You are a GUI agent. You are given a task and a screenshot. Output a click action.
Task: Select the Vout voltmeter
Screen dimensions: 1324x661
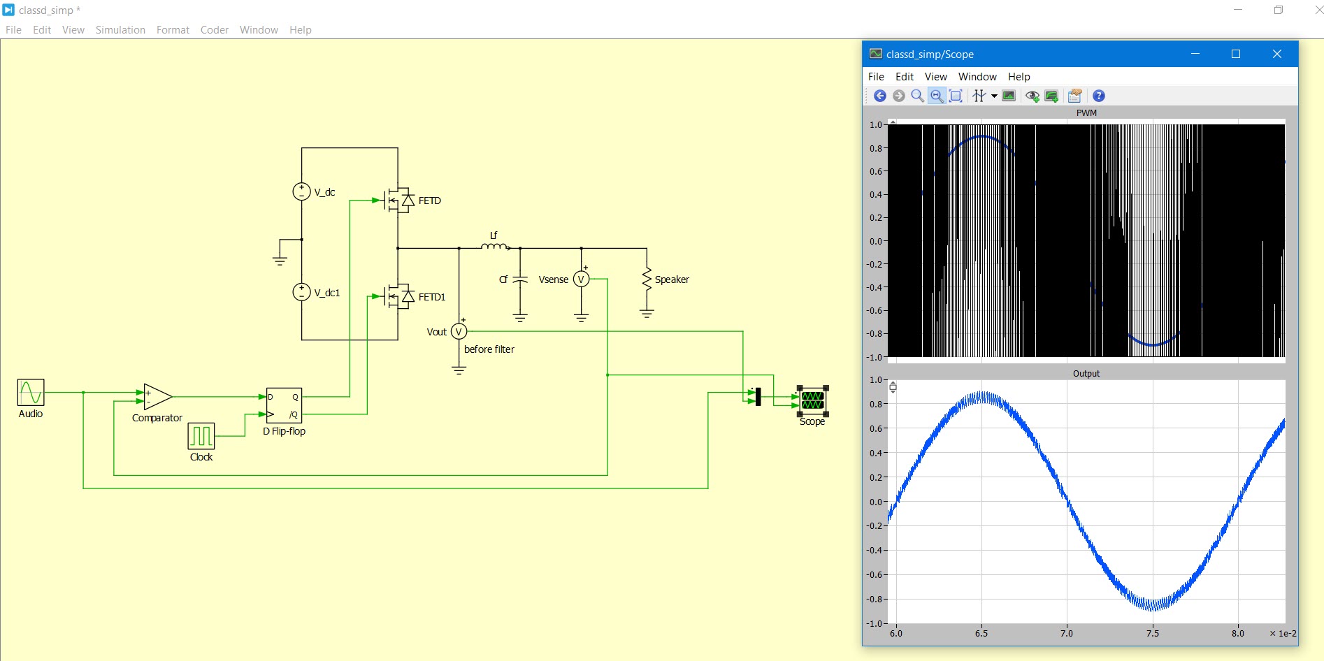[x=459, y=331]
